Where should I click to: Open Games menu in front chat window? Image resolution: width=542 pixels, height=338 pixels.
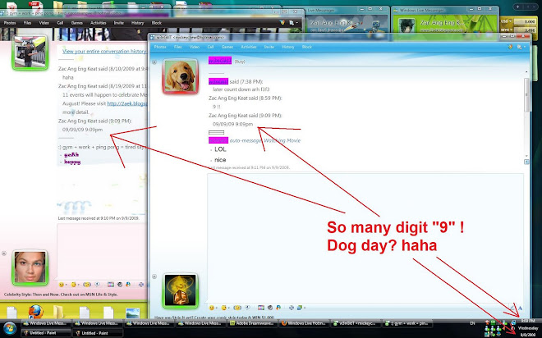227,47
